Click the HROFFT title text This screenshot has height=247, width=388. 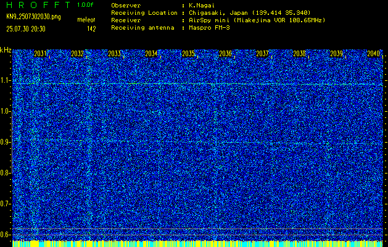(38, 5)
